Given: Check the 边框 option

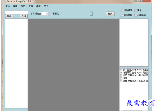Looking at the screenshot, I should 121,81.
